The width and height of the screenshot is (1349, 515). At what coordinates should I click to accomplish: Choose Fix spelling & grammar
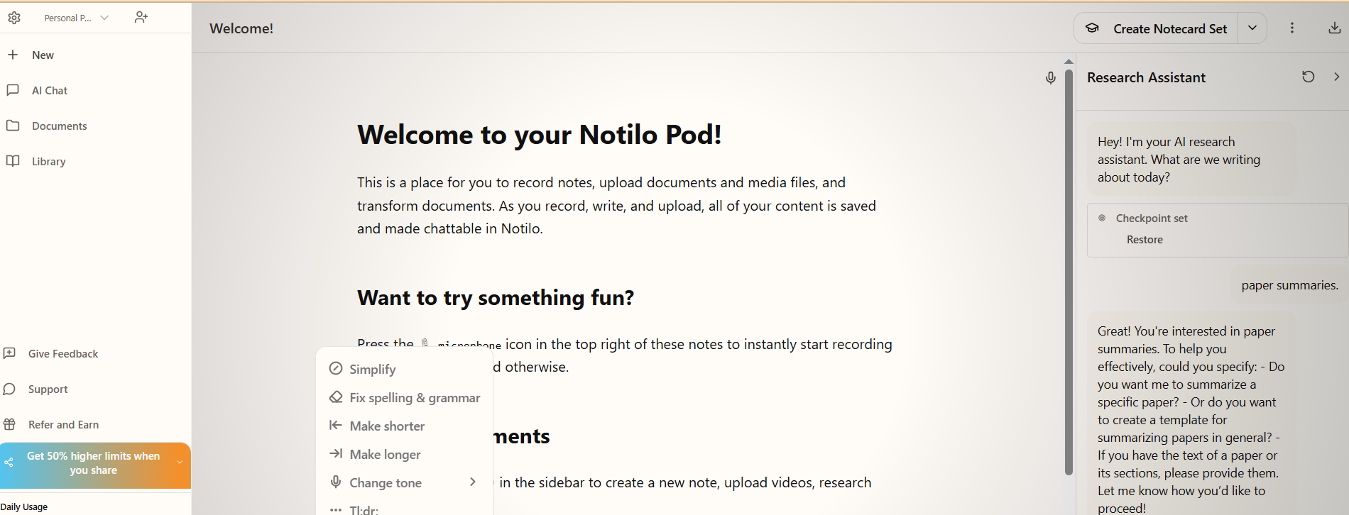(405, 397)
